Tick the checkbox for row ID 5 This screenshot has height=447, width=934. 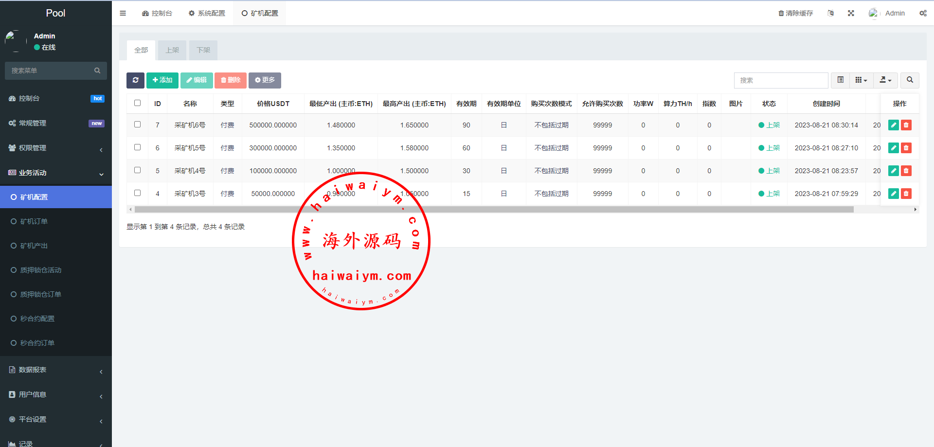137,170
